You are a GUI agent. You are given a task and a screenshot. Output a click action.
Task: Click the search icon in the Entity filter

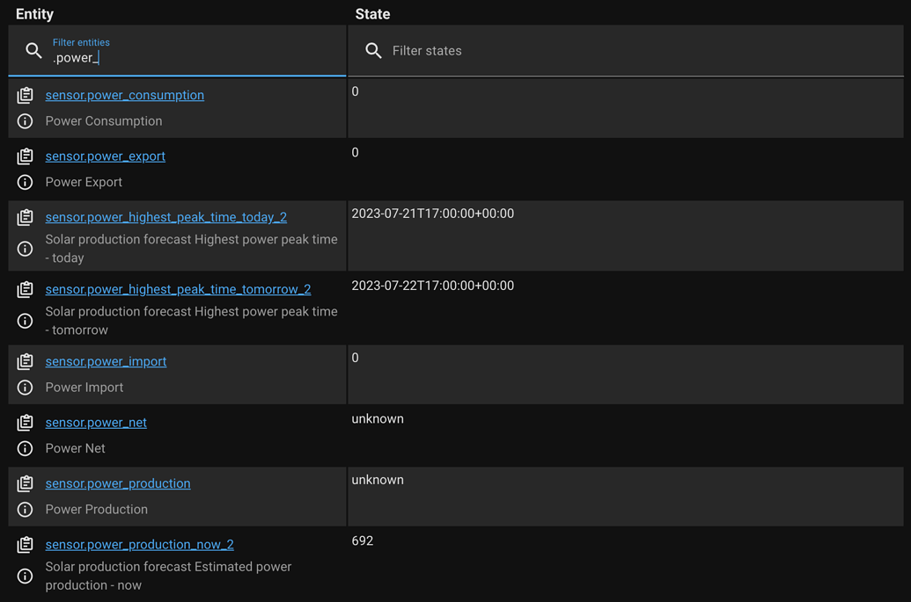33,50
